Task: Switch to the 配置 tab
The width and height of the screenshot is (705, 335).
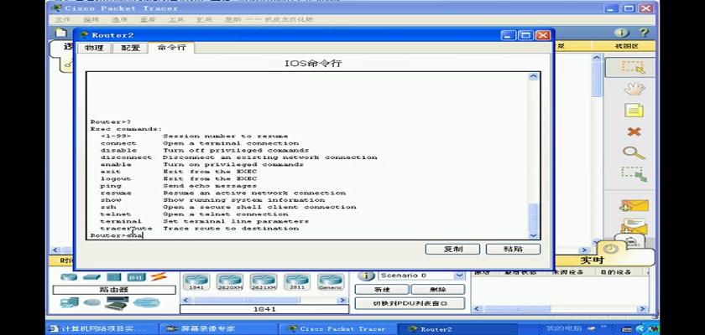Action: [x=131, y=48]
